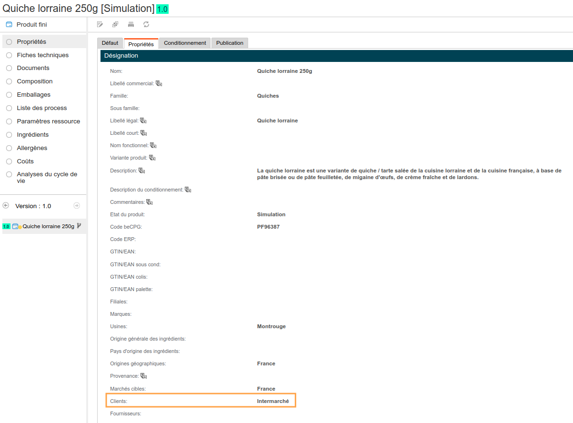Switch to the Propriétés tab

[141, 43]
